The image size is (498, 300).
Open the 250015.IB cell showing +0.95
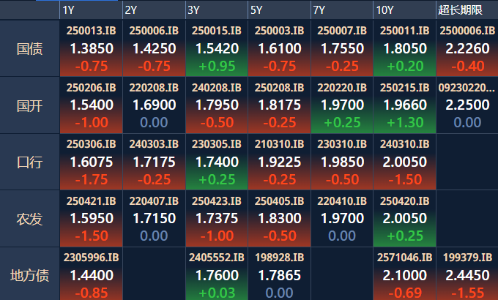pos(217,48)
